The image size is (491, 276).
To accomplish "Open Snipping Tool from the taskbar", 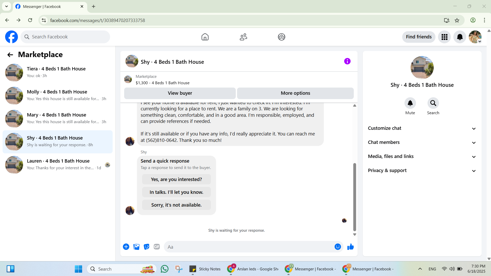I will pyautogui.click(x=179, y=269).
